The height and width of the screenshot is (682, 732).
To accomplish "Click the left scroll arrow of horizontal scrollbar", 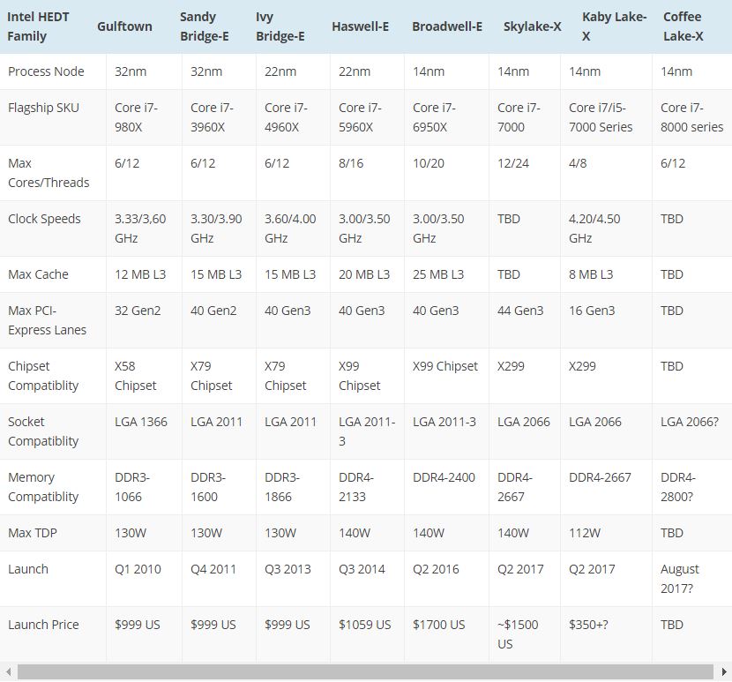I will tap(7, 672).
